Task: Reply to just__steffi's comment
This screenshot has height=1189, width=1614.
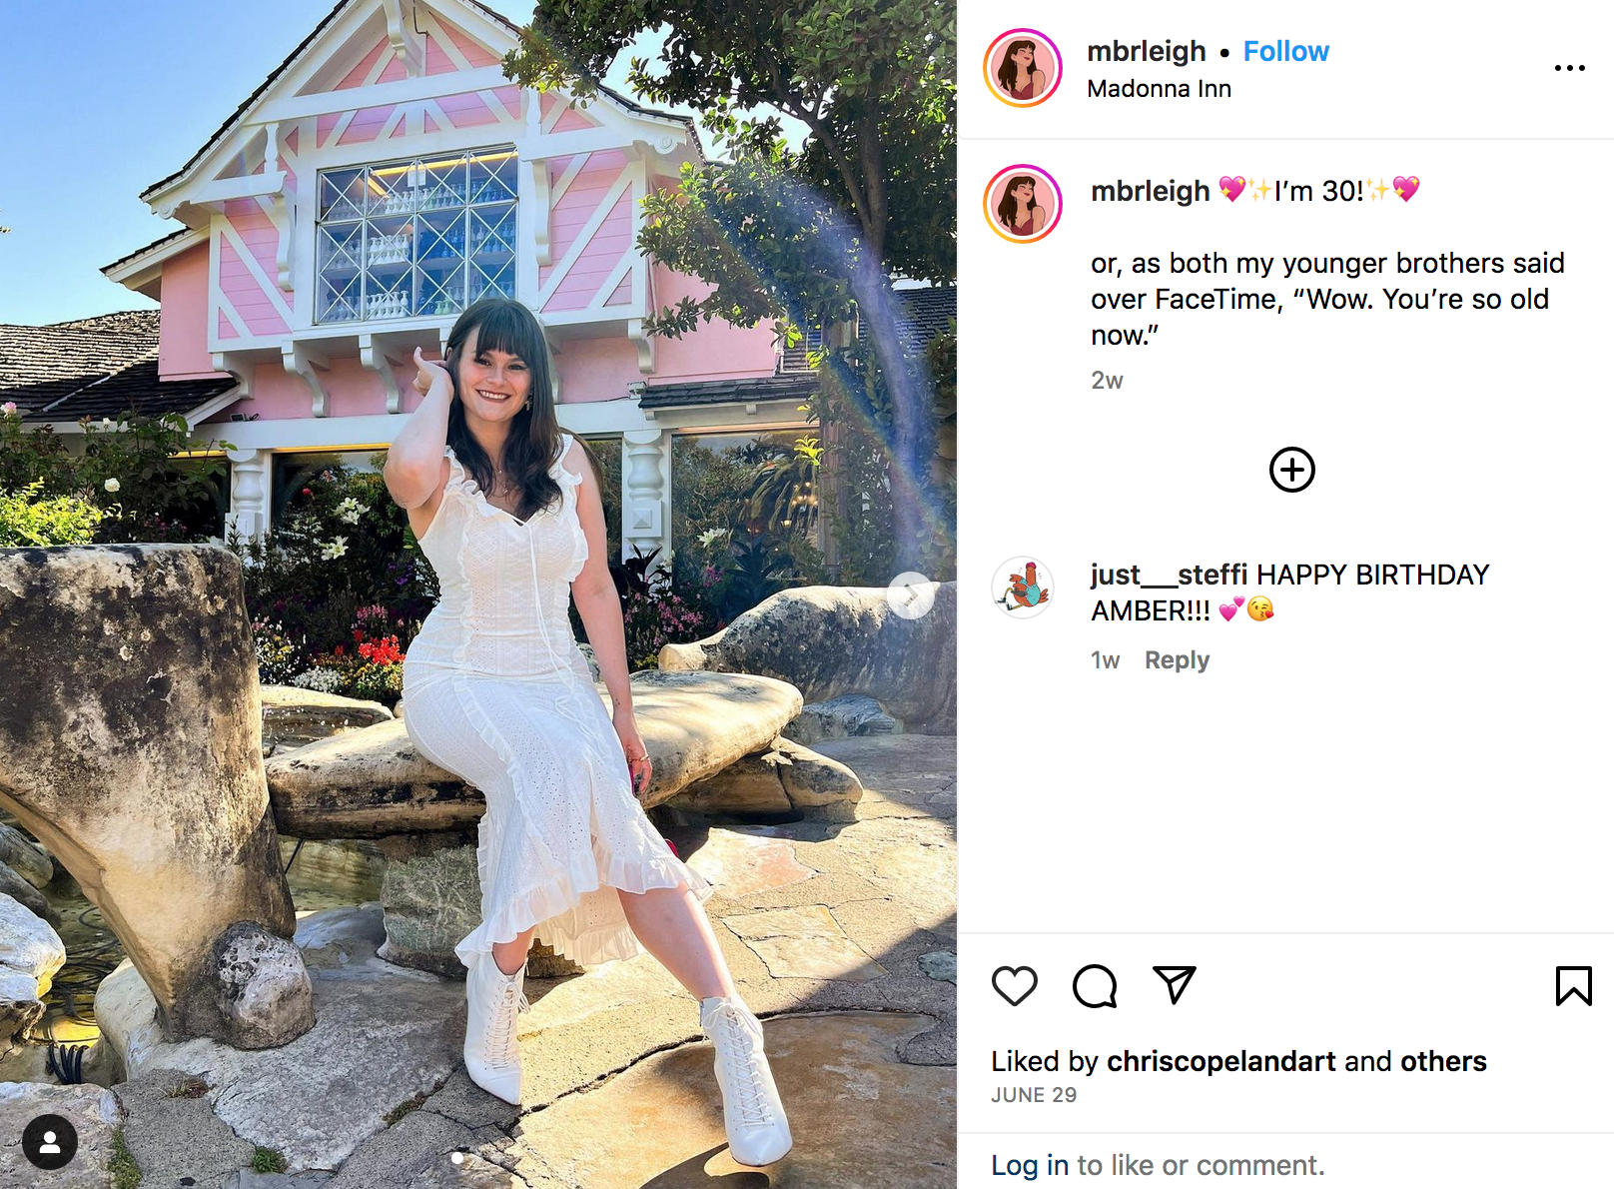Action: click(1177, 660)
